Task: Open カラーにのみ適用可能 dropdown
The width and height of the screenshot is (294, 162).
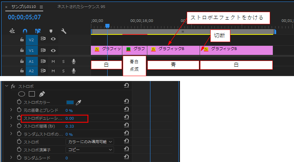Action: (90, 142)
